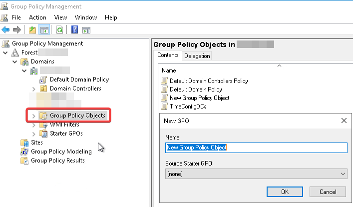Click OK to create the GPO

pyautogui.click(x=285, y=191)
